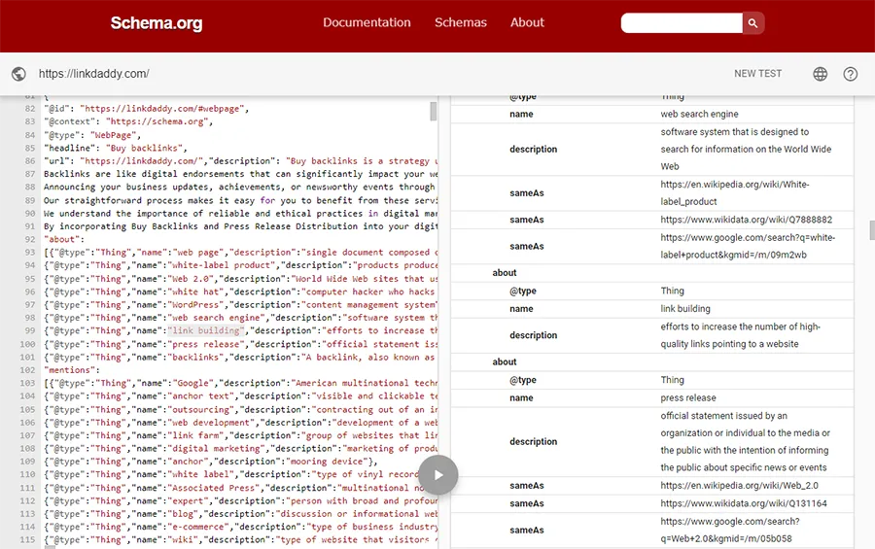Image resolution: width=875 pixels, height=549 pixels.
Task: Focus the header search input field
Action: [682, 23]
